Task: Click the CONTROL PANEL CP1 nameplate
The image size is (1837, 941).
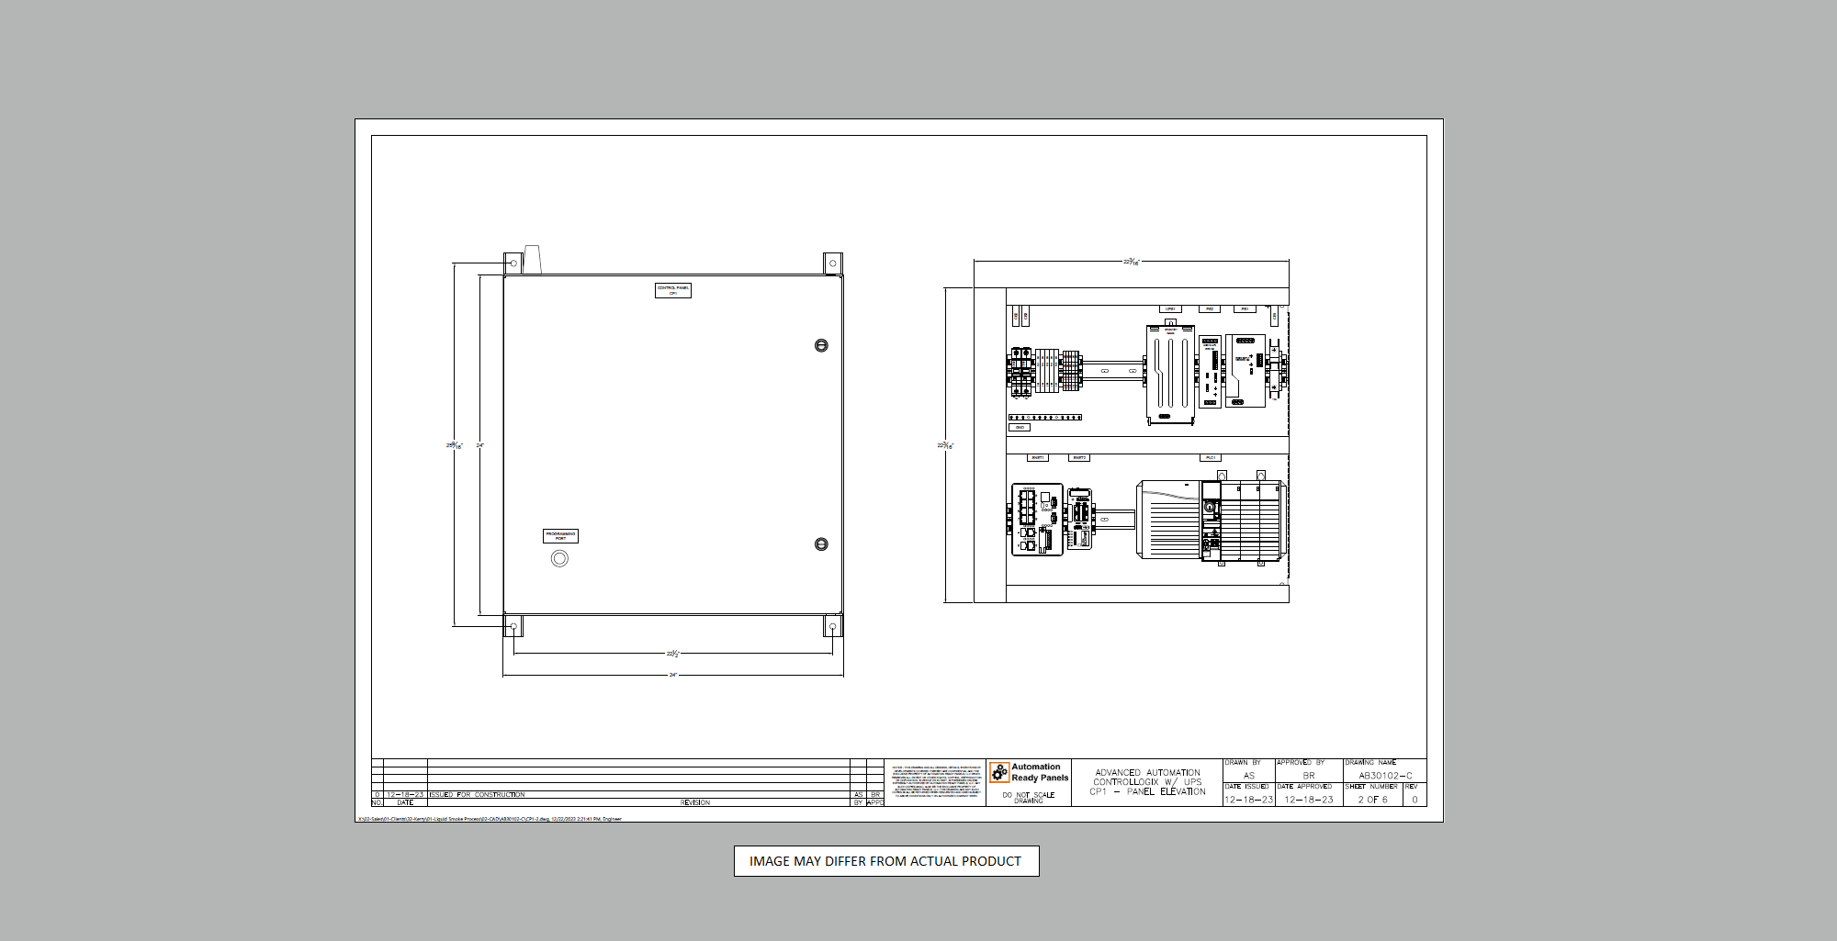Action: (672, 290)
